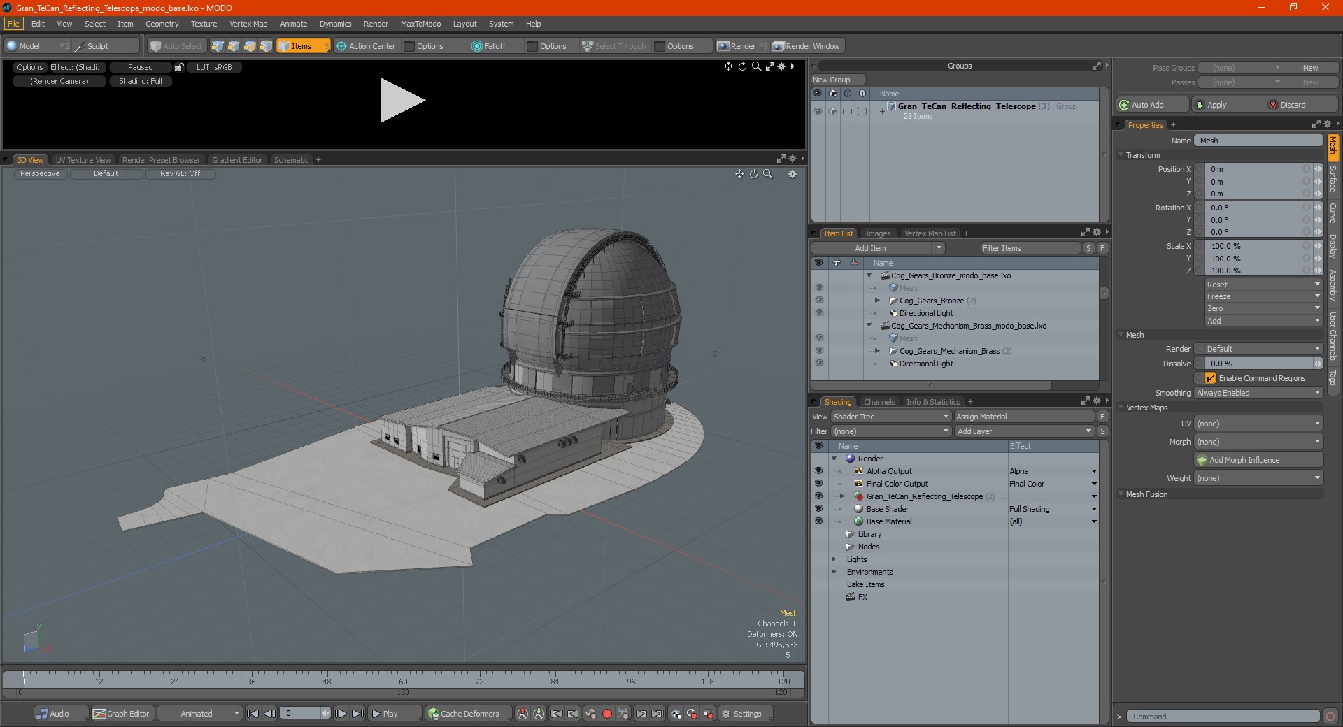Image resolution: width=1343 pixels, height=727 pixels.
Task: Expand the Cog_Gears_Mechanism_Brass group
Action: (x=878, y=351)
